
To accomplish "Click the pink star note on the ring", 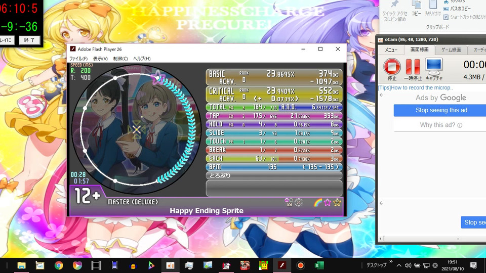I will pos(157,77).
